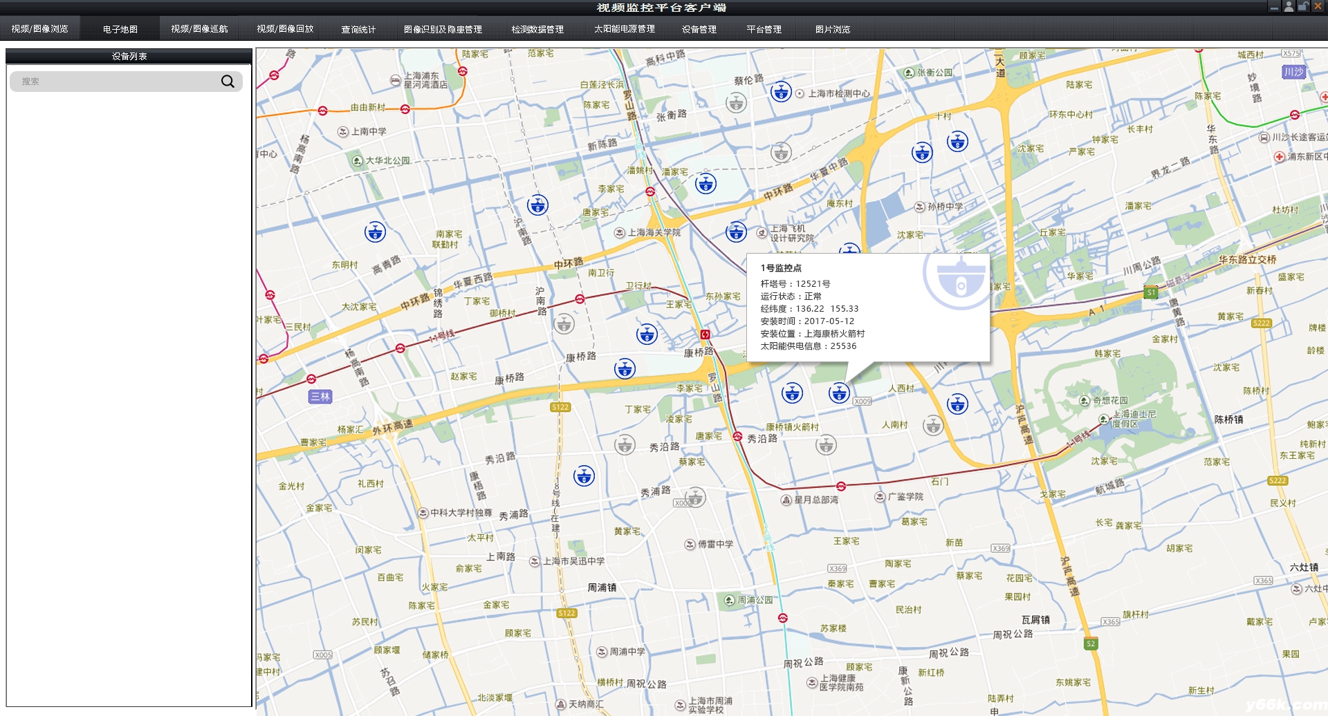This screenshot has height=716, width=1328.
Task: Click the 安装时间：2017-05-12 line
Action: tap(807, 321)
